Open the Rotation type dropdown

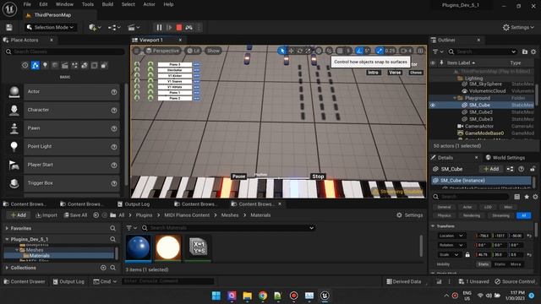pos(451,245)
